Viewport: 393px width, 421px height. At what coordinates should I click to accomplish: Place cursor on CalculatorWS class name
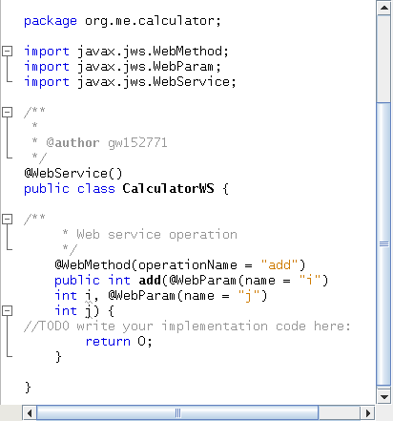[x=168, y=189]
